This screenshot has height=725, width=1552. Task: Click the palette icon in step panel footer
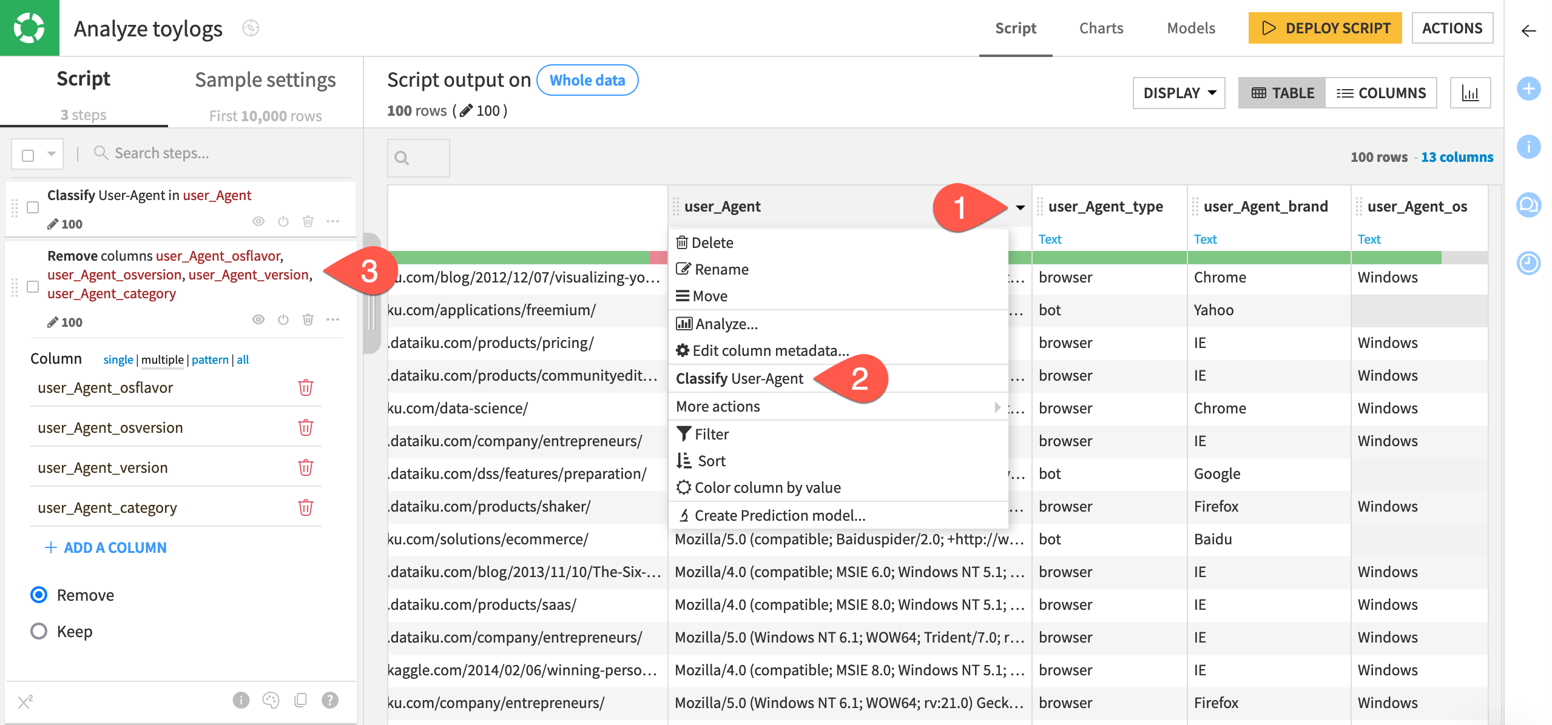[271, 700]
